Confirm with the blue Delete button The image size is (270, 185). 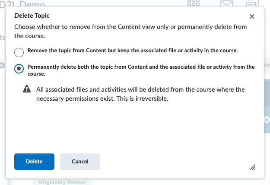(34, 162)
